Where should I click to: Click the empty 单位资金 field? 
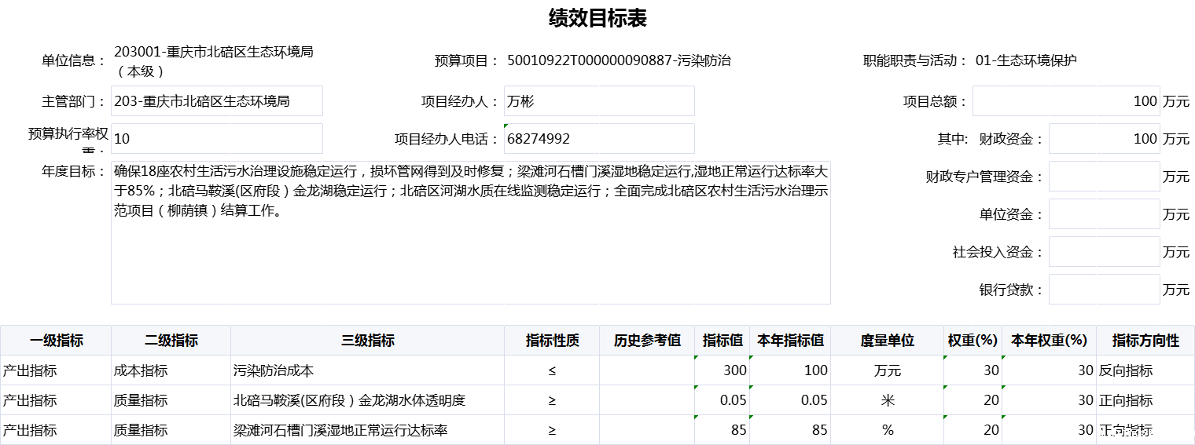tap(1105, 214)
